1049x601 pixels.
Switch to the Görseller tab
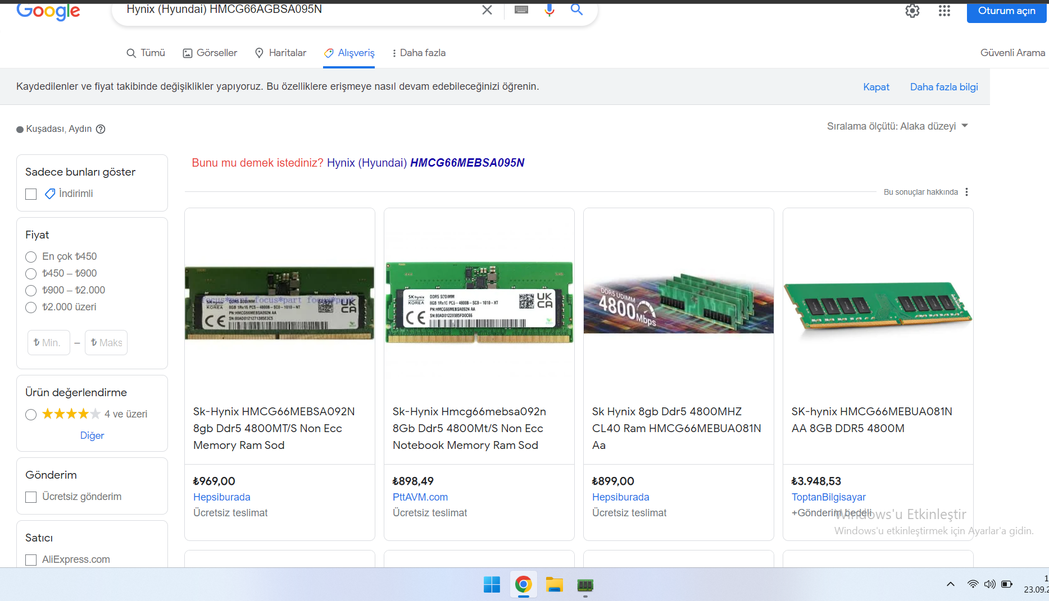(210, 53)
